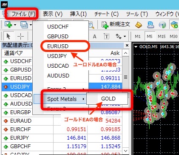Click the market watch scrollbar up arrow

click(x=125, y=53)
